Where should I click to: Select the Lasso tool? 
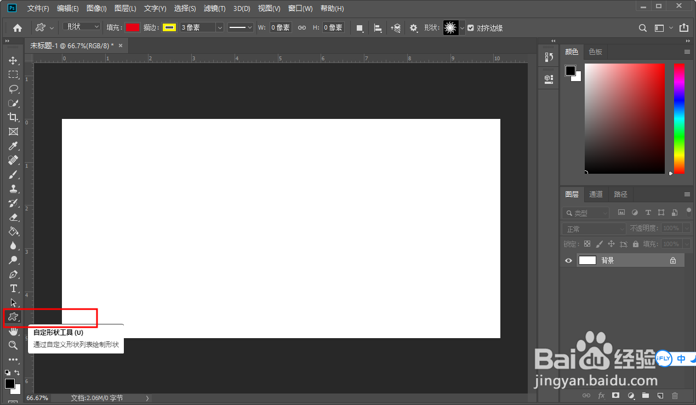(13, 89)
